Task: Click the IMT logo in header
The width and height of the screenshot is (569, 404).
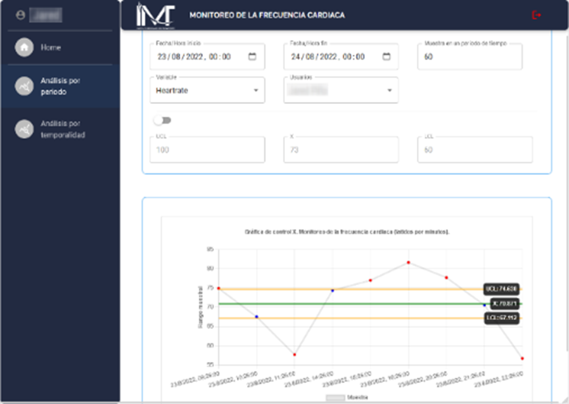Action: click(x=155, y=16)
